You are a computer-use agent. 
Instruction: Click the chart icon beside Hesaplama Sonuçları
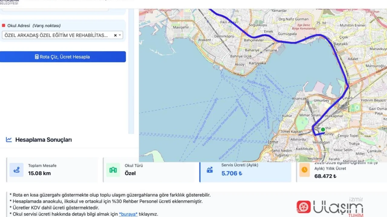[x=9, y=140]
